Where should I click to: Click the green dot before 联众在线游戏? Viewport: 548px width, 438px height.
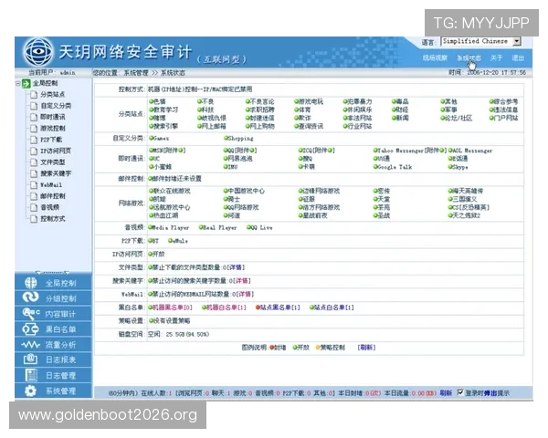click(152, 191)
